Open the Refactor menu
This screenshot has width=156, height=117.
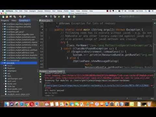(x=47, y=11)
